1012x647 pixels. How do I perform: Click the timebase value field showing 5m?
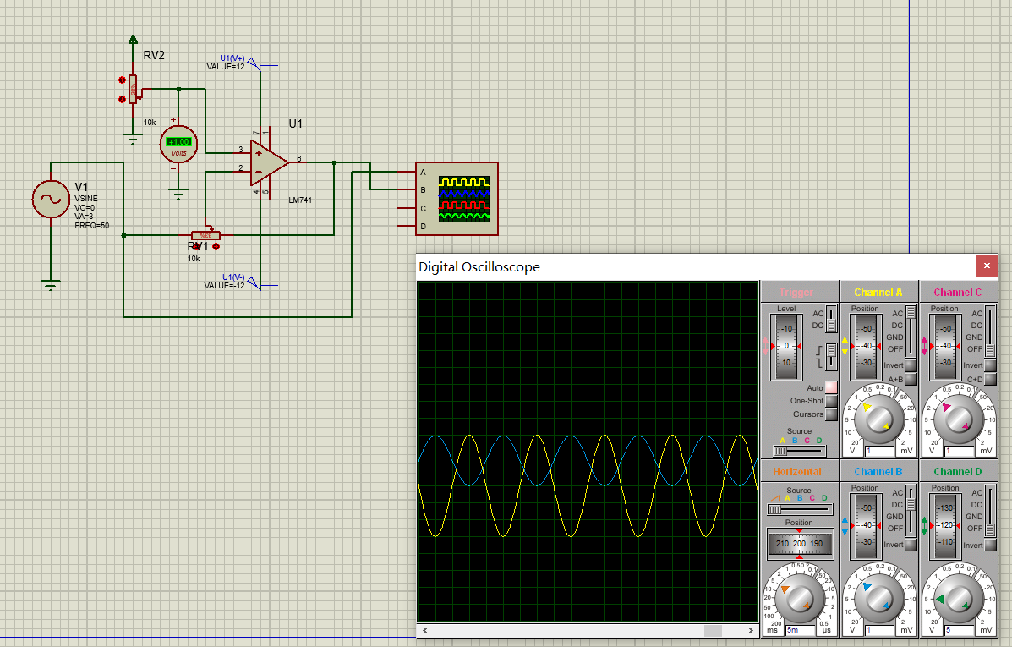(x=801, y=630)
